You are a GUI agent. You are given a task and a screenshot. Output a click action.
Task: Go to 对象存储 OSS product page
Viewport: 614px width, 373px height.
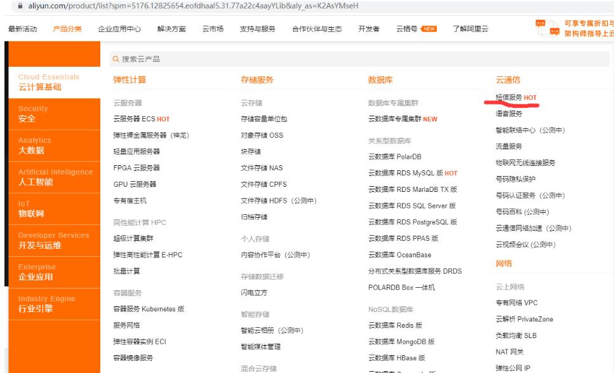pyautogui.click(x=262, y=135)
